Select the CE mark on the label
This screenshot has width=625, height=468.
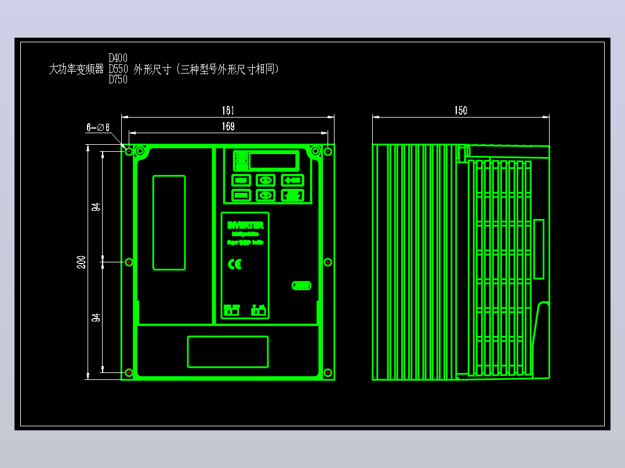click(235, 264)
